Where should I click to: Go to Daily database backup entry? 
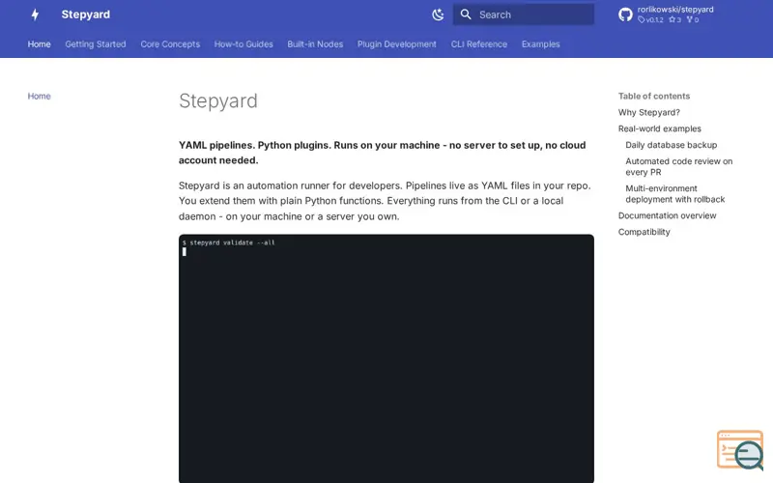(x=671, y=145)
